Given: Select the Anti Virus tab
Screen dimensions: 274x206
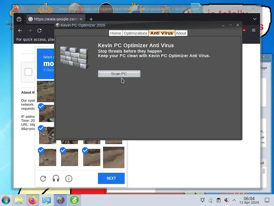Looking at the screenshot, I should pyautogui.click(x=162, y=33).
